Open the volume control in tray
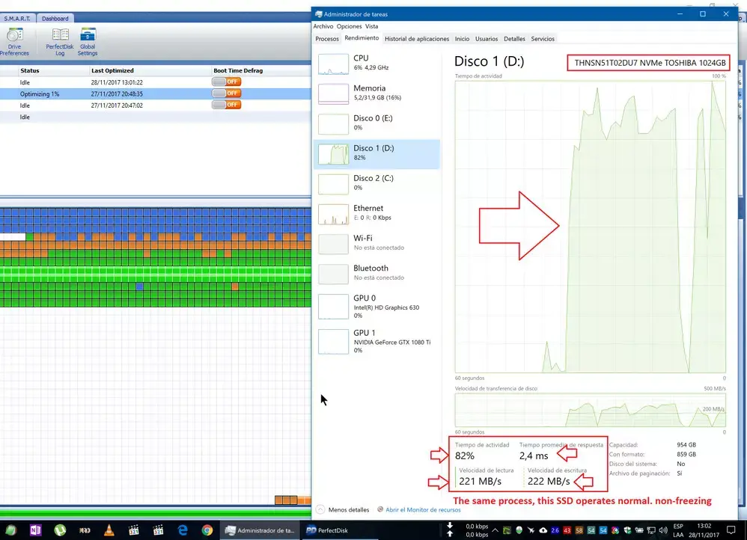Image resolution: width=747 pixels, height=540 pixels. (663, 530)
